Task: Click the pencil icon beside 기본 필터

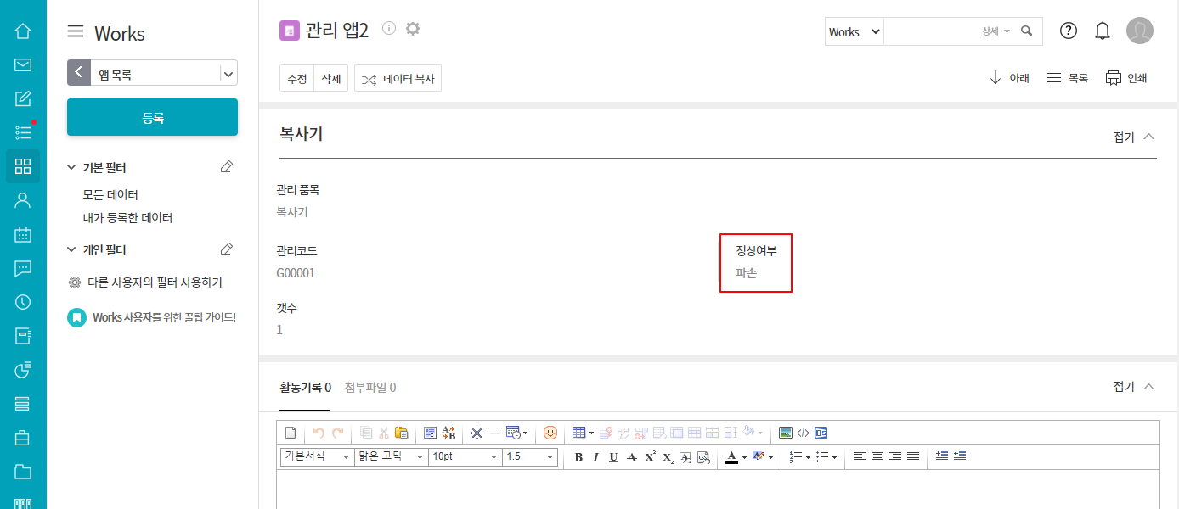Action: (x=226, y=167)
